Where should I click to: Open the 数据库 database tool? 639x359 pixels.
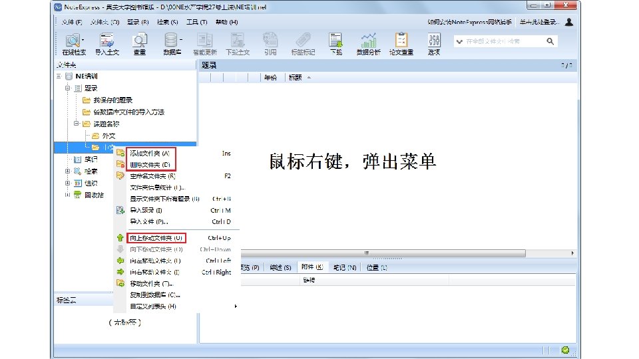(172, 44)
